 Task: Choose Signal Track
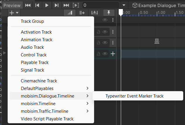51,70
